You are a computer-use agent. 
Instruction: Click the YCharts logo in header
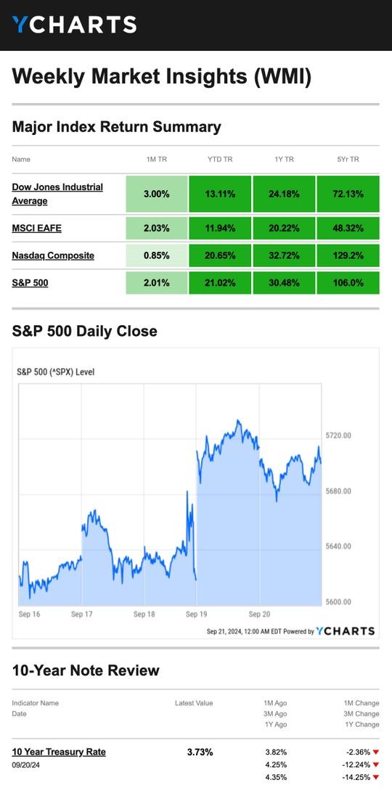pos(74,25)
